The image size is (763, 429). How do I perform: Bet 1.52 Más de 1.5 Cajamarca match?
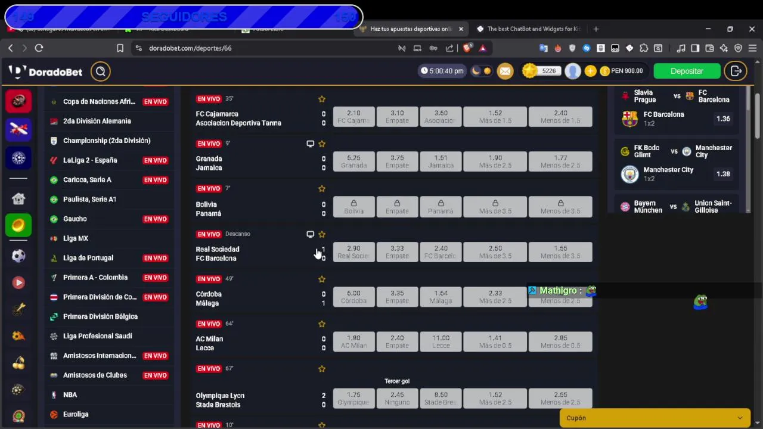click(x=495, y=117)
